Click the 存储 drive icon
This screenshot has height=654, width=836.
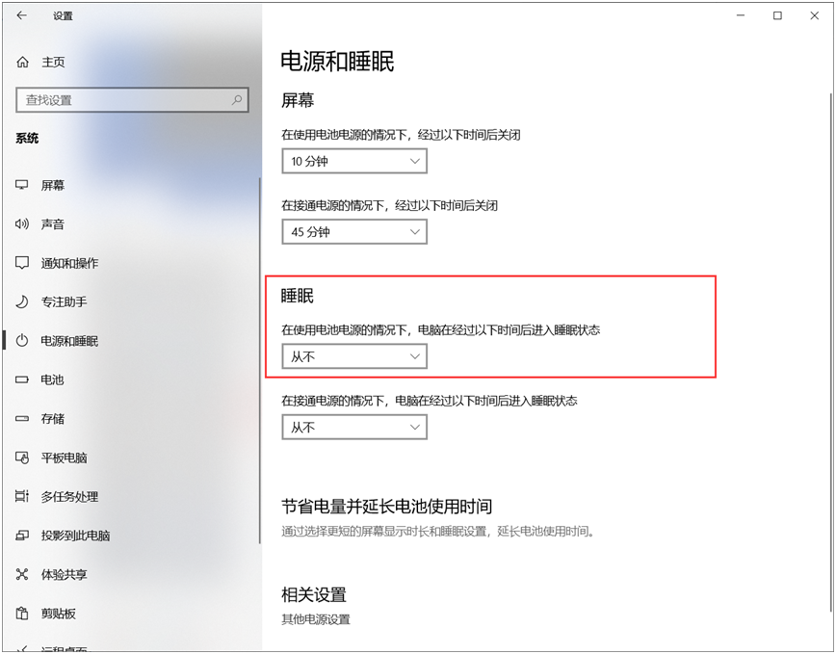coord(22,418)
